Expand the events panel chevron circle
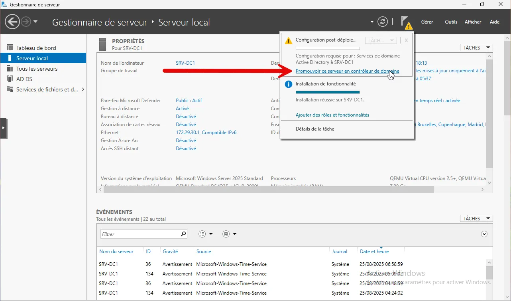Screen dimensions: 511x301 (484, 234)
